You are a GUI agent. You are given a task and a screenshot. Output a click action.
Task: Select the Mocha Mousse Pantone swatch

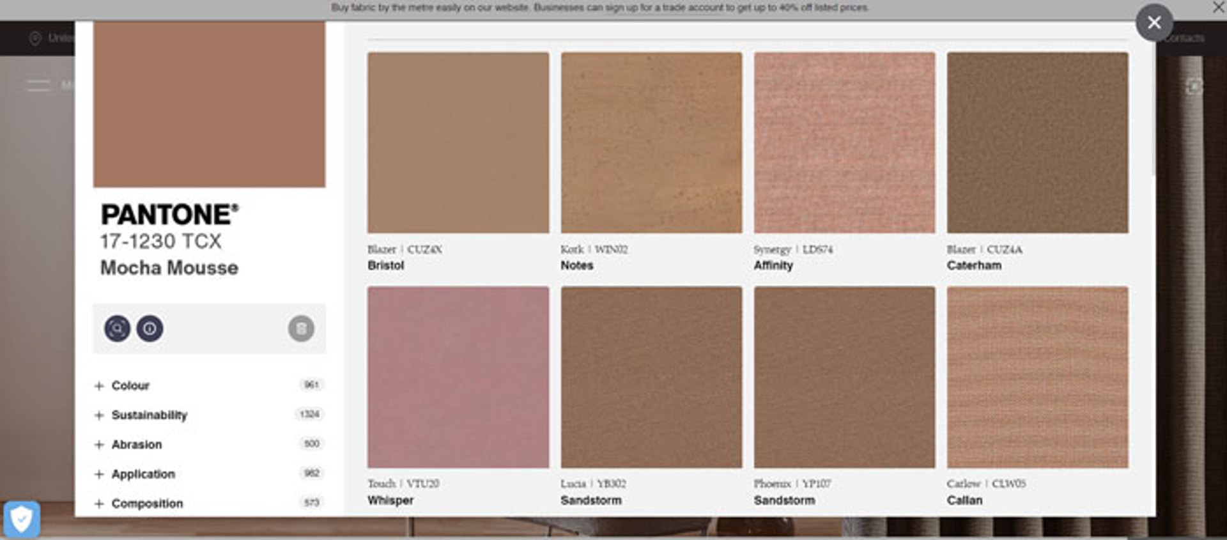point(209,104)
